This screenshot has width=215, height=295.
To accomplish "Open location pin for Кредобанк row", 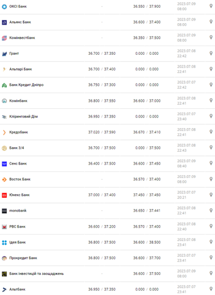I will (x=211, y=131).
